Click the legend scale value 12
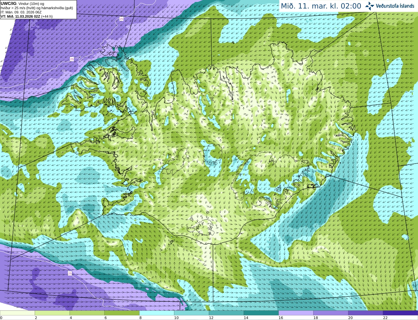The image size is (418, 320). pos(211,318)
